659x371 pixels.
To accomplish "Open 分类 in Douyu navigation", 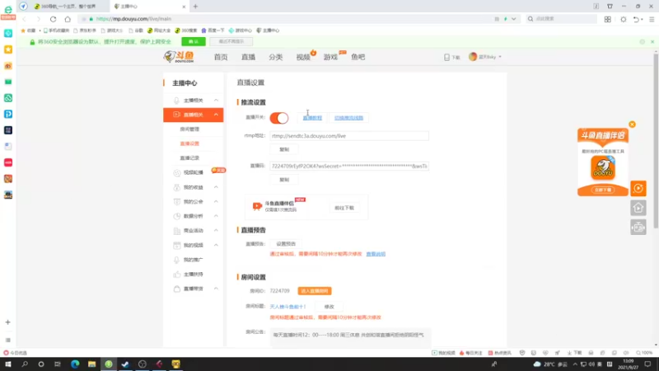I will pos(276,57).
